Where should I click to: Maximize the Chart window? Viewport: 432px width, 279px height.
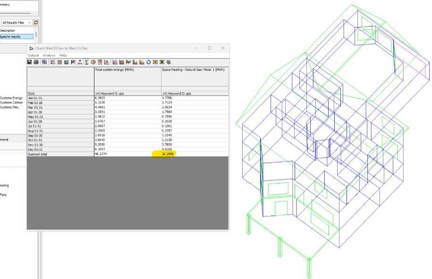click(210, 48)
